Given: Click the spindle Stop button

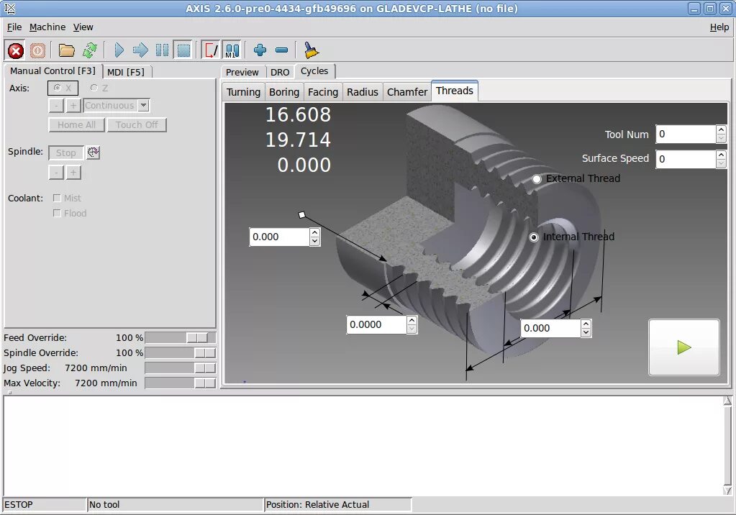Looking at the screenshot, I should [65, 153].
